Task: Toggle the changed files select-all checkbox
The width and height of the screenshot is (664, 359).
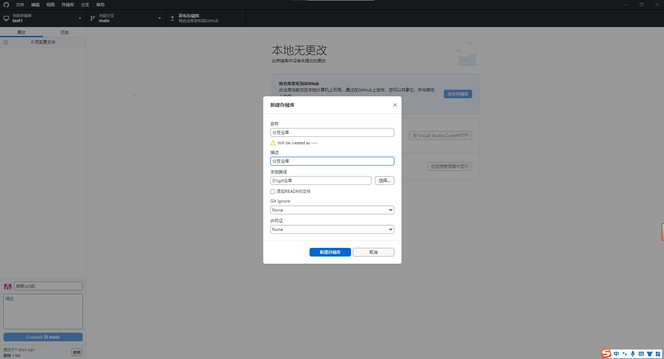Action: [6, 42]
